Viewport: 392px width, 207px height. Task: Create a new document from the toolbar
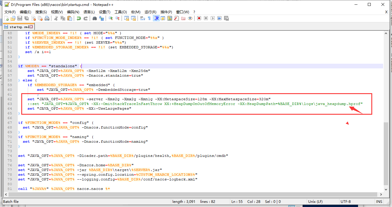click(x=6, y=18)
